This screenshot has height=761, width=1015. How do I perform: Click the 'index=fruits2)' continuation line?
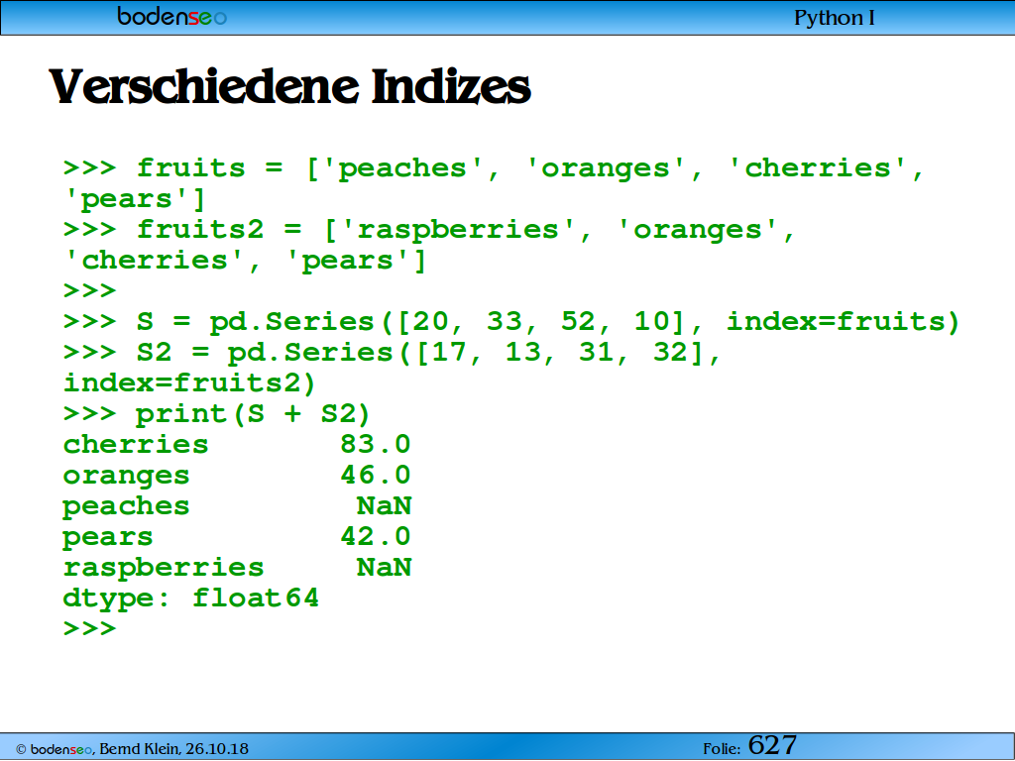pos(189,383)
